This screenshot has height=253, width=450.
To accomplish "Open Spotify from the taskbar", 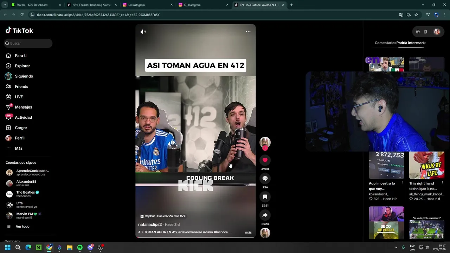I will 80,247.
